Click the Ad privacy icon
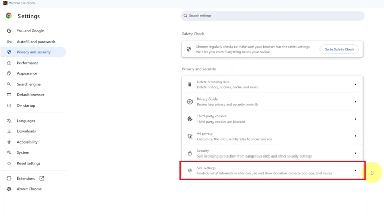The width and height of the screenshot is (384, 216). click(190, 136)
